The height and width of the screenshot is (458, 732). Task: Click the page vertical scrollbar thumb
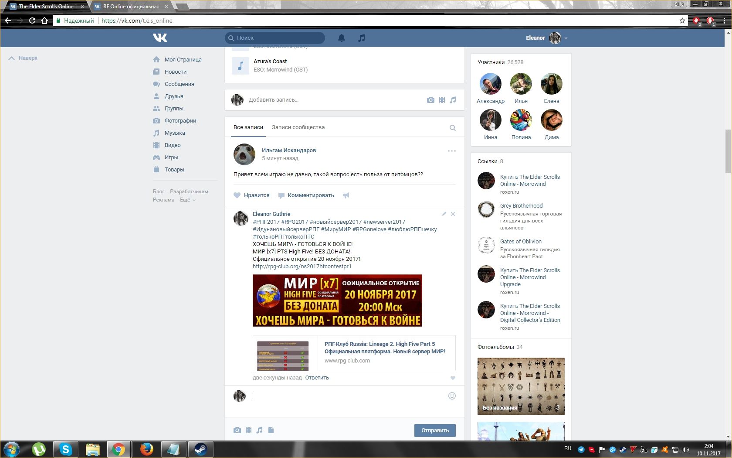(728, 151)
